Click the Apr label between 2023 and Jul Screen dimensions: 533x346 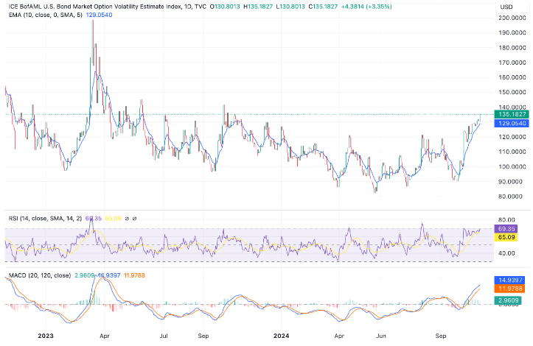tap(105, 336)
